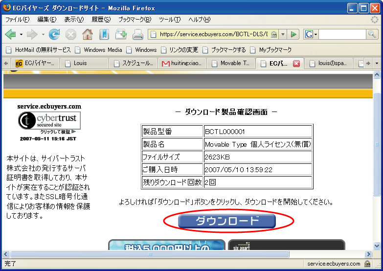This screenshot has height=271, width=383.
Task: Click the forward navigation arrow
Action: pos(32,34)
